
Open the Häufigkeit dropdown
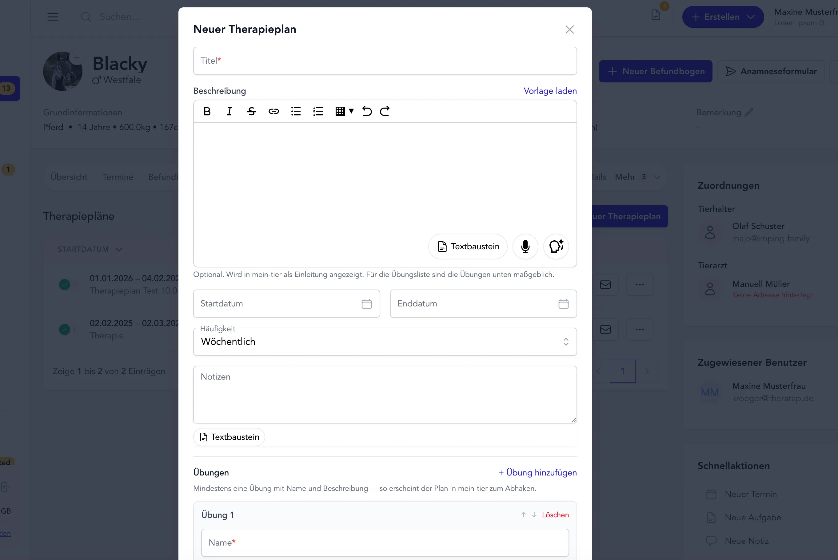(385, 342)
